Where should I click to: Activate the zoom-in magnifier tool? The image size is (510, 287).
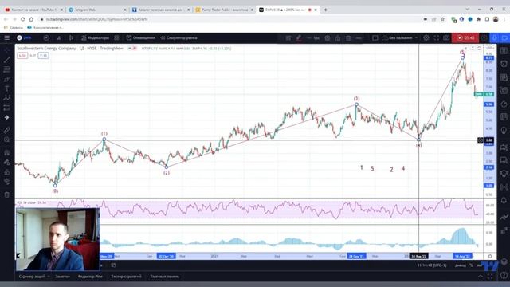tap(7, 140)
